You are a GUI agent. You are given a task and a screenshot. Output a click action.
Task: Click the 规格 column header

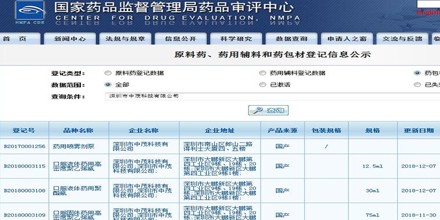373,130
